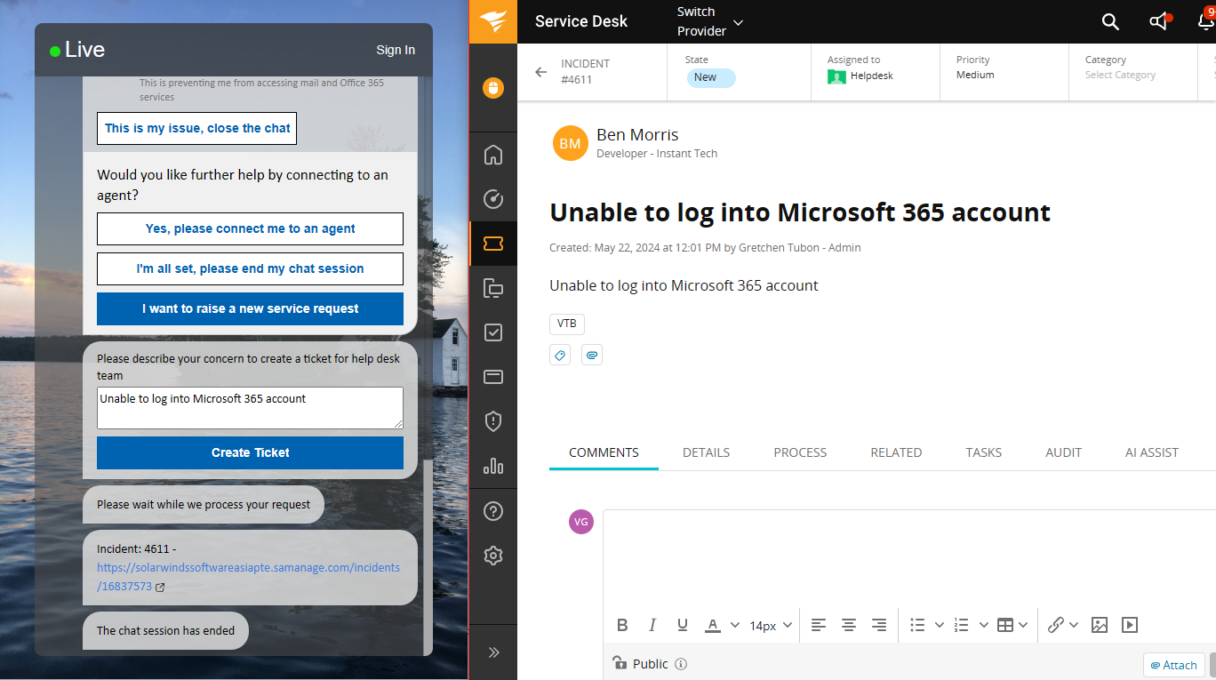Change the Medium priority field
Screen dimensions: 1216x680
pos(975,75)
